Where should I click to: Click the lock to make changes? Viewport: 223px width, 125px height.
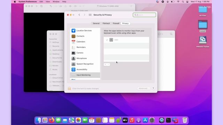69,89
